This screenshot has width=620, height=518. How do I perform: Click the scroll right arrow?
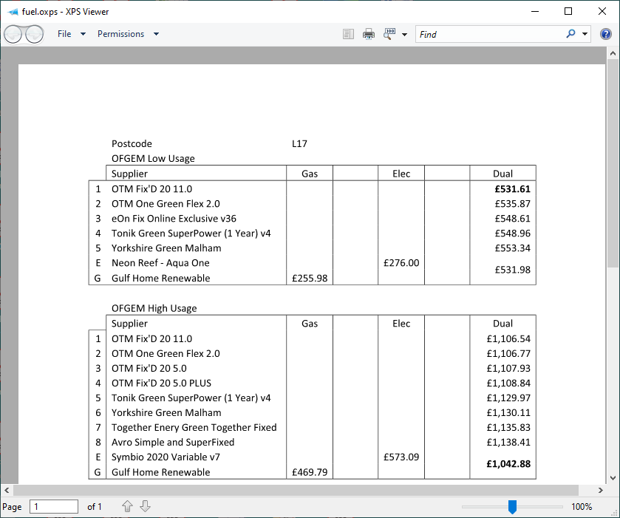[x=601, y=491]
